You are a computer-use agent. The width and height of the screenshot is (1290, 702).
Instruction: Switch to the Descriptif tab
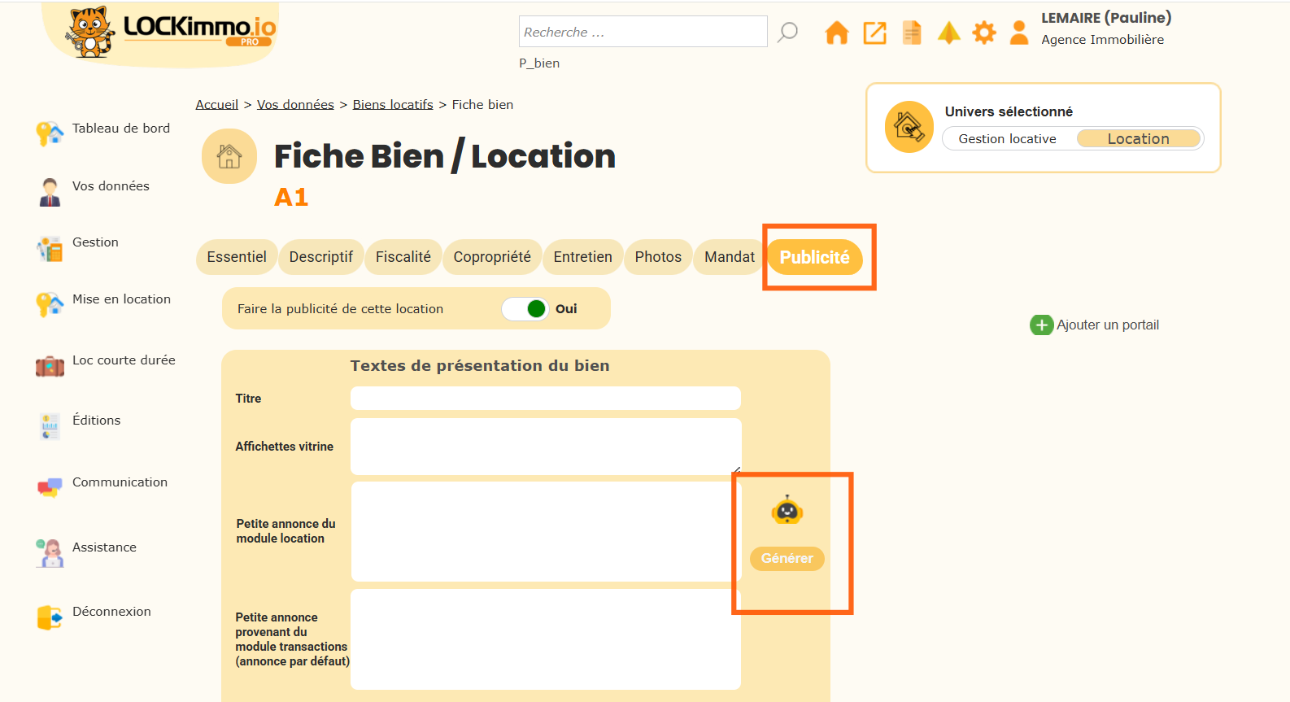(x=320, y=257)
